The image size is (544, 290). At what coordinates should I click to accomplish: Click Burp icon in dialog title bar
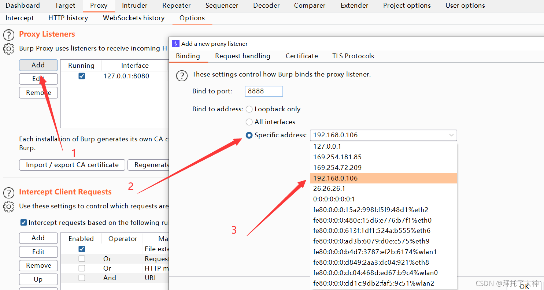tap(175, 44)
